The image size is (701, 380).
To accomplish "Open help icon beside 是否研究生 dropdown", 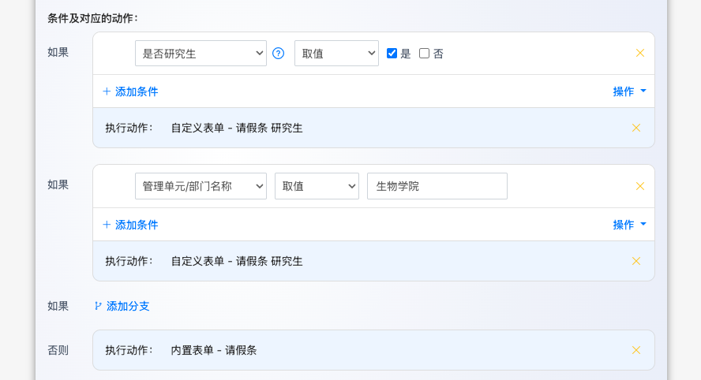I will [278, 54].
